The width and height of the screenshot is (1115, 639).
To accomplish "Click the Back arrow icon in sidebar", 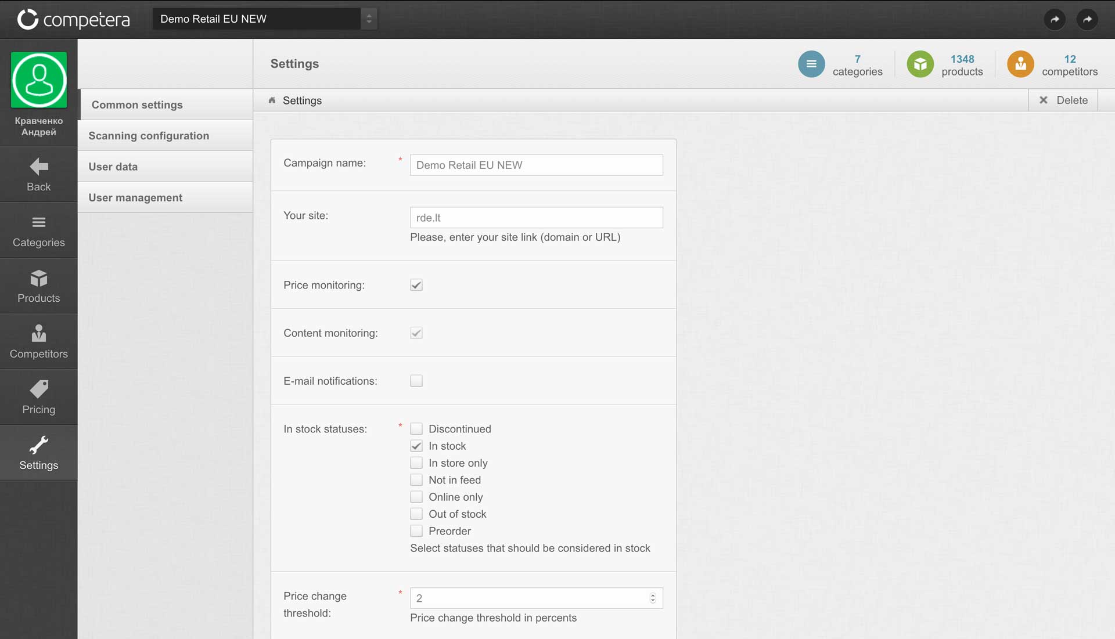I will pyautogui.click(x=38, y=167).
